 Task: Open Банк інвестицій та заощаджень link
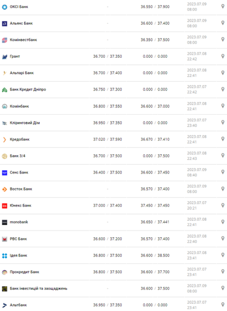(39, 288)
